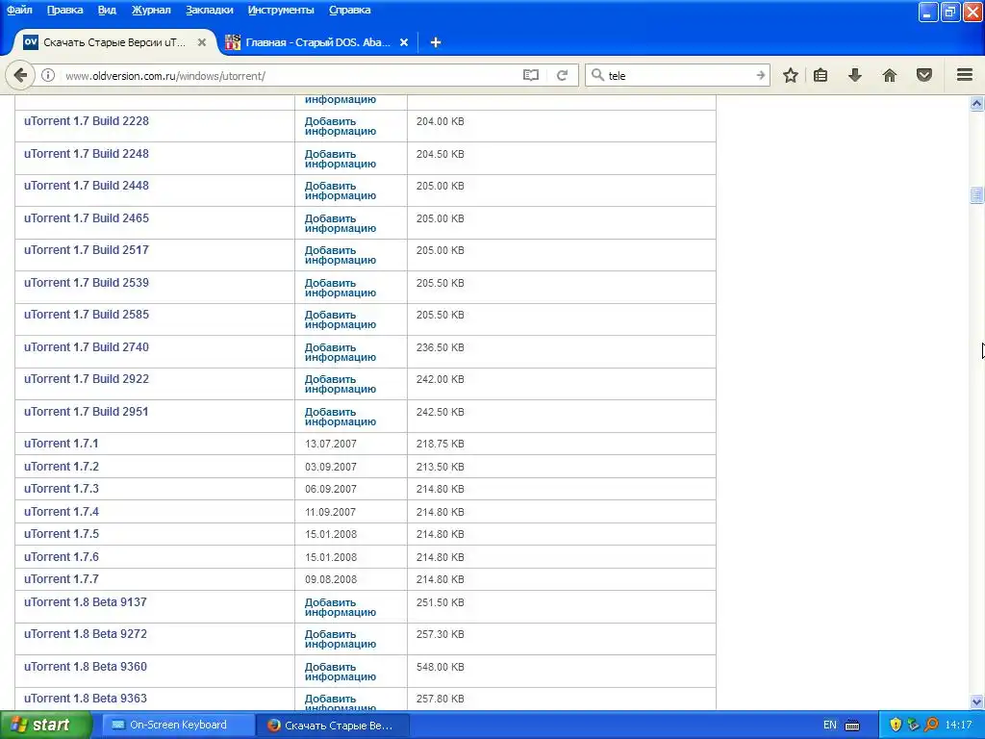Open reader view icon in address bar

click(531, 75)
